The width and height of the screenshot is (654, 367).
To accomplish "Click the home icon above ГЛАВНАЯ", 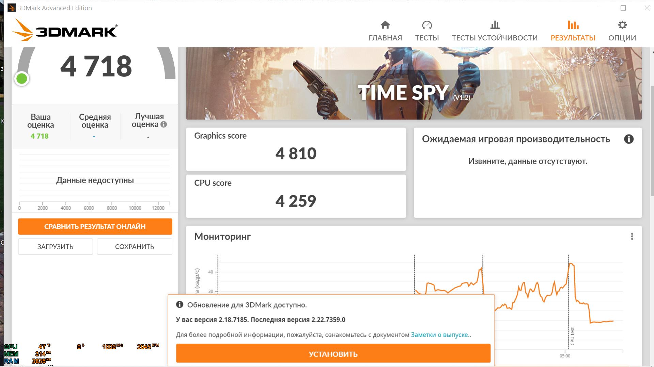I will pos(385,25).
